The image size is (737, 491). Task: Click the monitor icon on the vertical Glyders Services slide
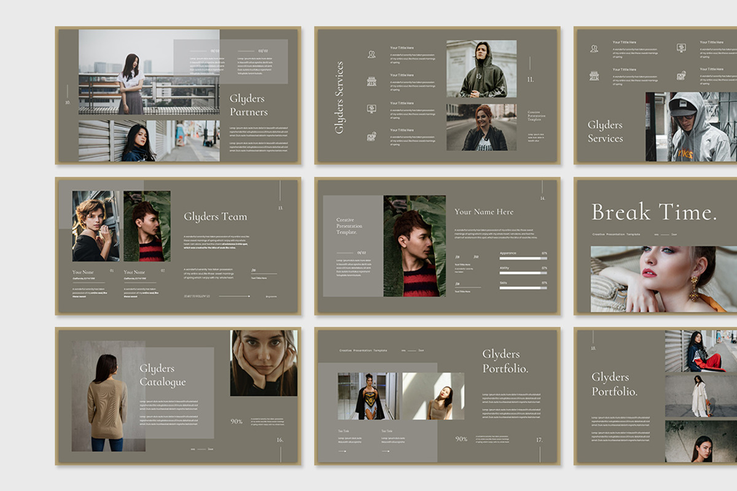(x=372, y=109)
